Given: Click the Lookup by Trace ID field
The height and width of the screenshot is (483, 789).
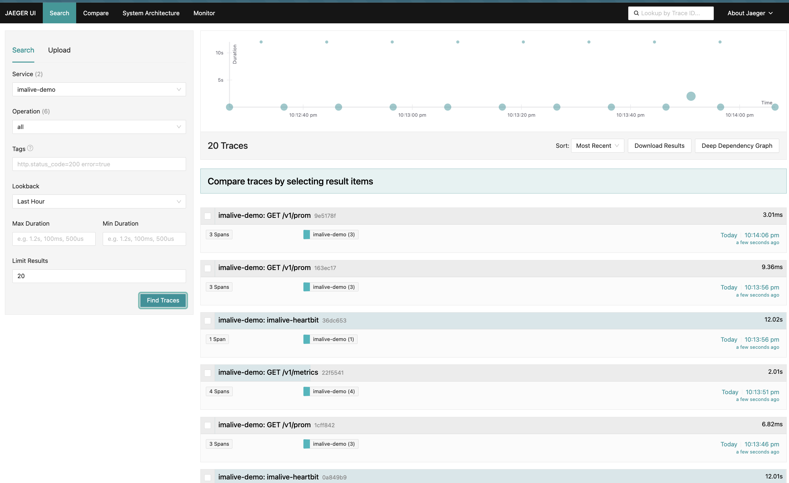Looking at the screenshot, I should [671, 13].
